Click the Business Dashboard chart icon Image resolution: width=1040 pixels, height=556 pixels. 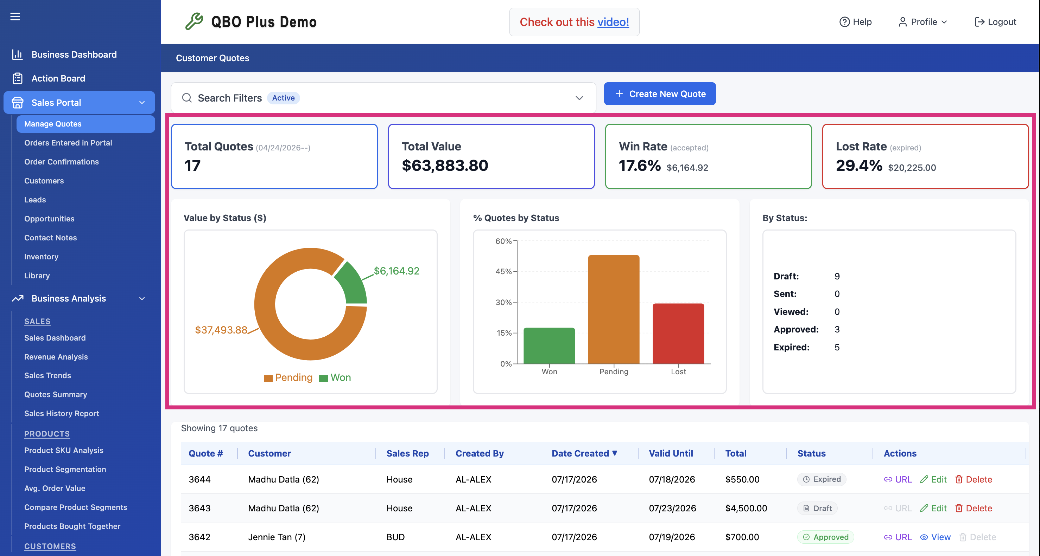17,54
